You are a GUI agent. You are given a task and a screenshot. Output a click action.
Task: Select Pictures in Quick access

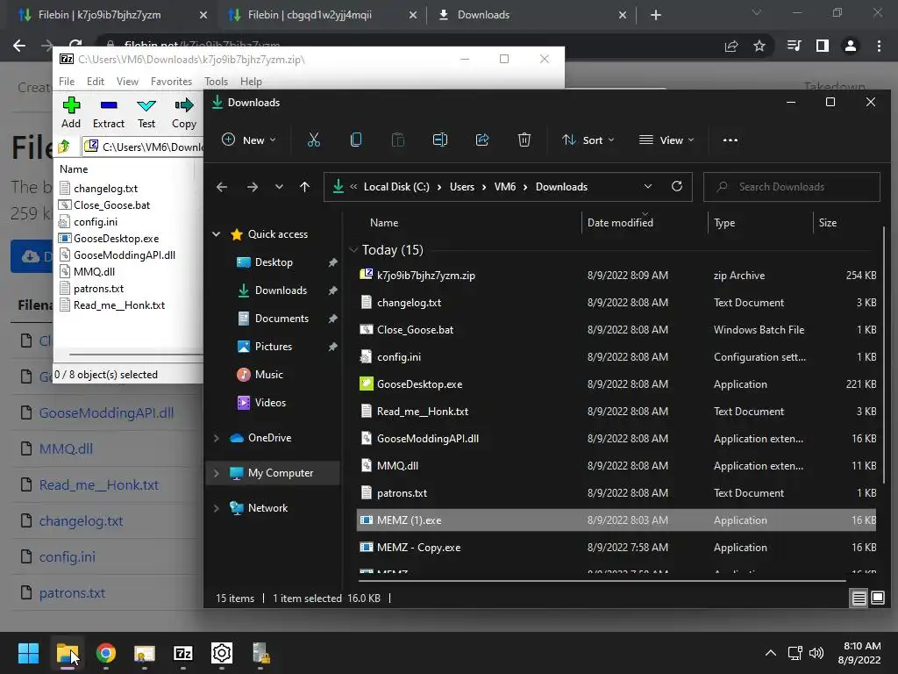(274, 346)
